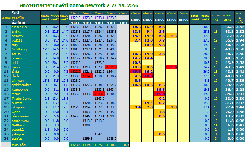Click participant name 'kumponys'
The image size is (246, 149).
[x=20, y=90]
